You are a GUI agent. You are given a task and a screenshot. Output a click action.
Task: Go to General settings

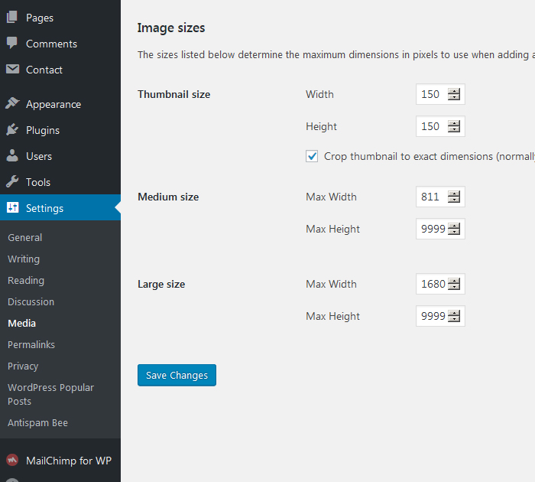click(25, 237)
